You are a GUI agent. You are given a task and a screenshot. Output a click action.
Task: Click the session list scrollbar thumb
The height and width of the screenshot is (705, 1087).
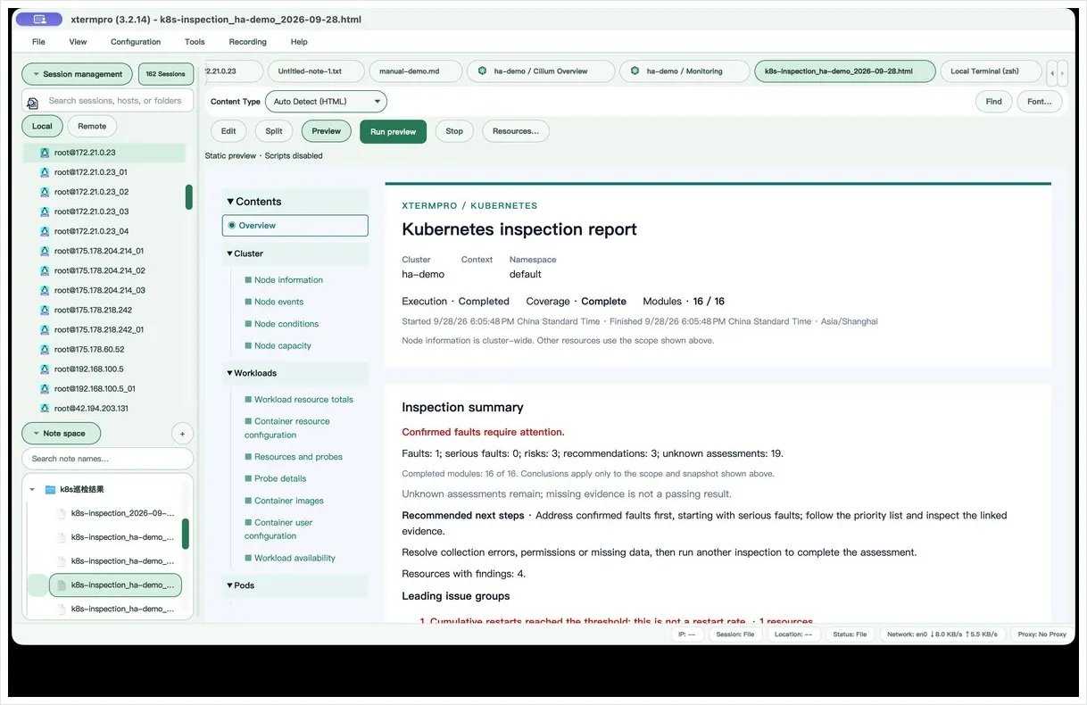pos(189,196)
